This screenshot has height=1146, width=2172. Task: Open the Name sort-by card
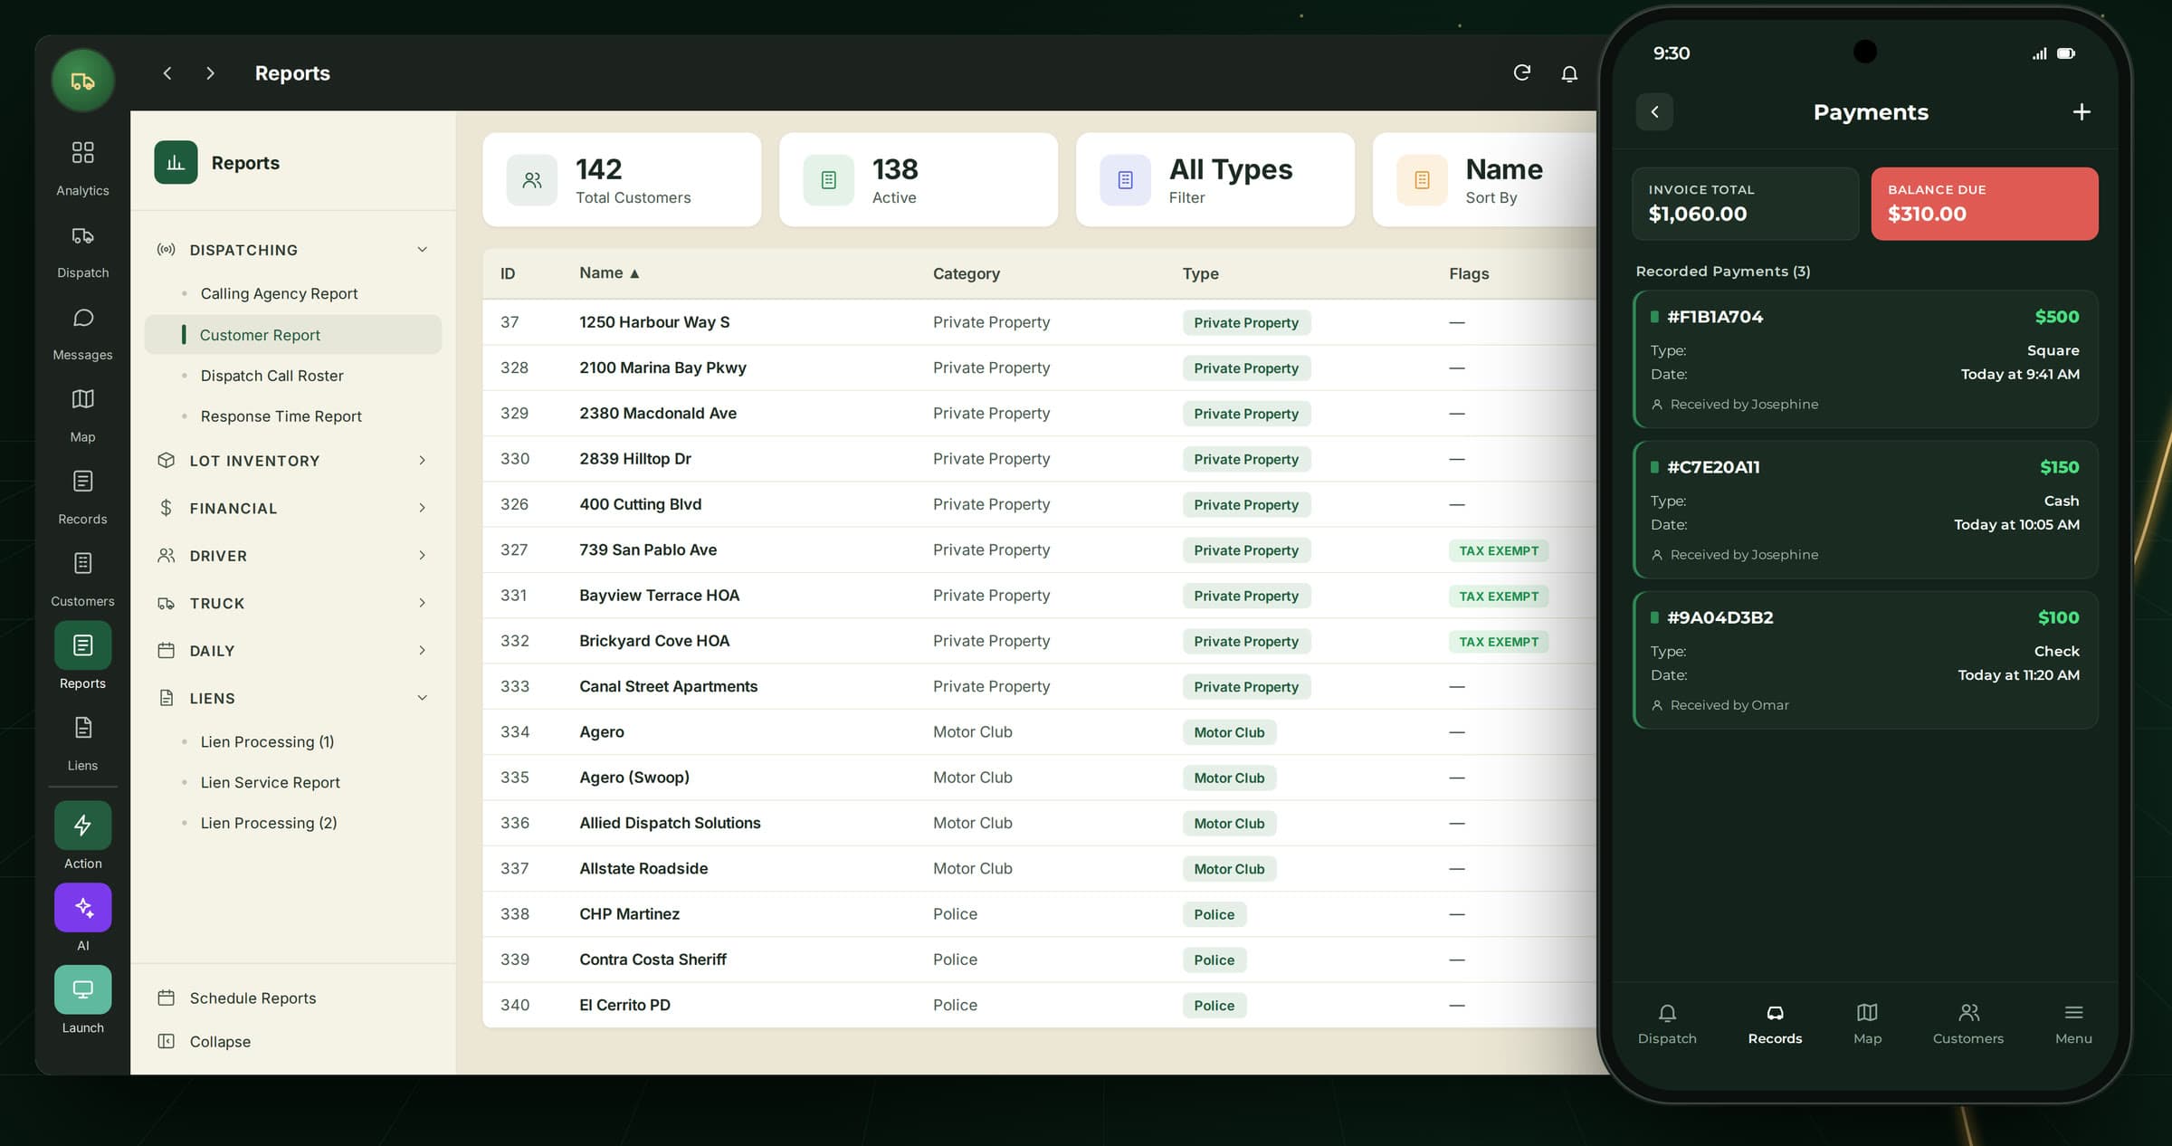tap(1485, 180)
